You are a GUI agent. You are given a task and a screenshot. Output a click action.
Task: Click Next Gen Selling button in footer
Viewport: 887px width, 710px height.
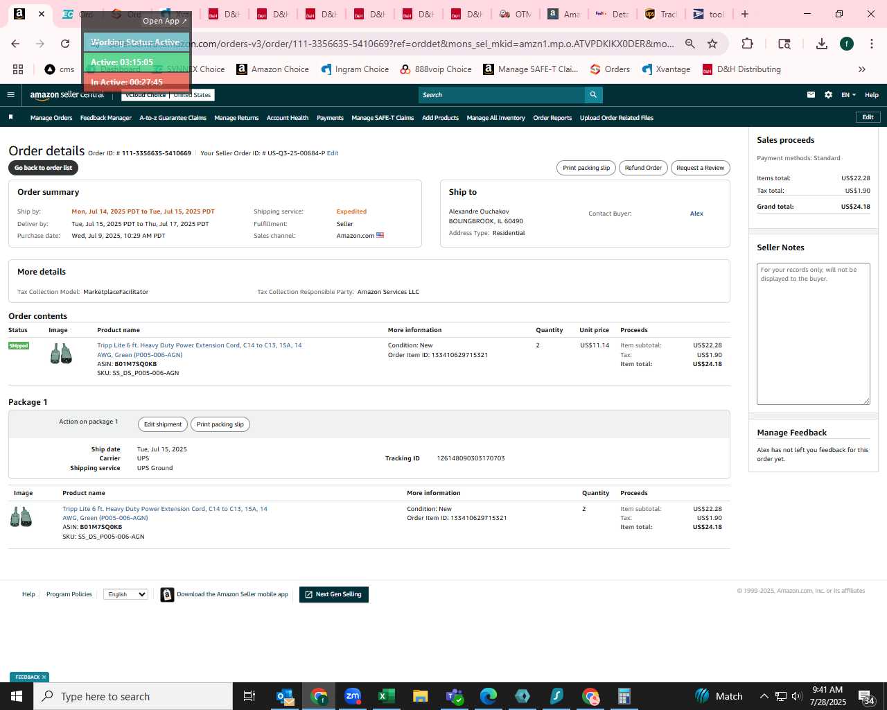pos(334,595)
